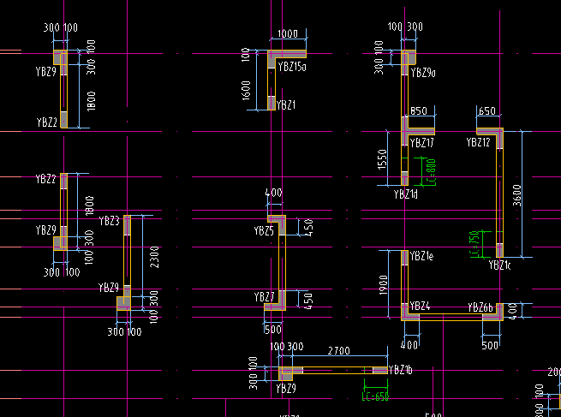Select the green LC=750 annotation
The height and width of the screenshot is (417, 561).
tap(474, 244)
